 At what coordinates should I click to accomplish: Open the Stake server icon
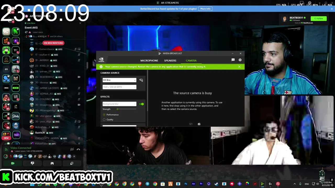click(16, 116)
